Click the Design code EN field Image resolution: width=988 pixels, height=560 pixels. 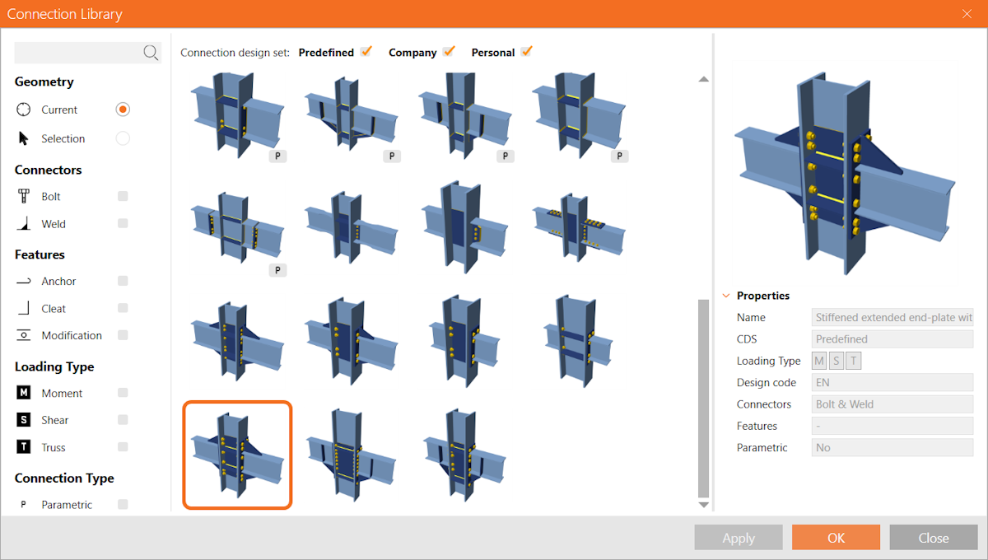click(892, 382)
